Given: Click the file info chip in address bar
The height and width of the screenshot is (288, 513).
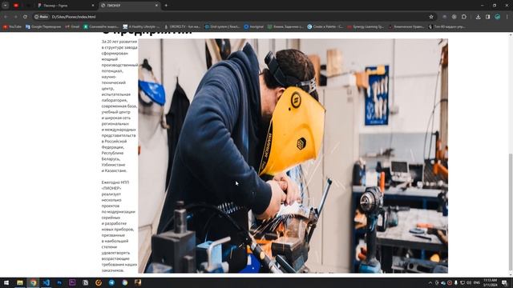Looking at the screenshot, I should pyautogui.click(x=42, y=17).
